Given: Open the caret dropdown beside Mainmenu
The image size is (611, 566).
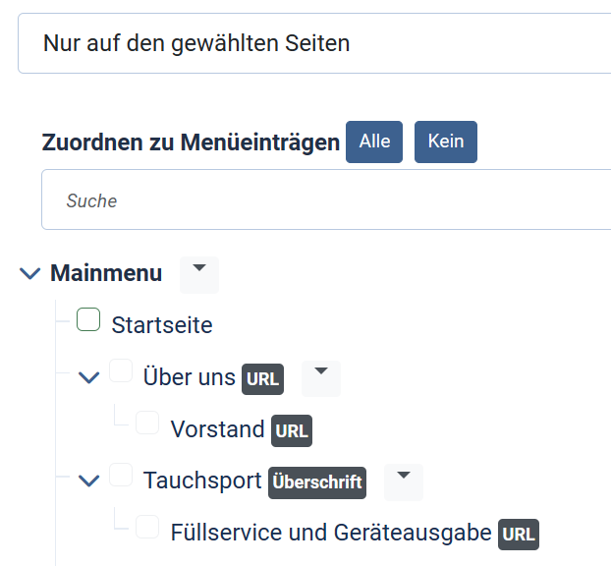Looking at the screenshot, I should tap(199, 275).
